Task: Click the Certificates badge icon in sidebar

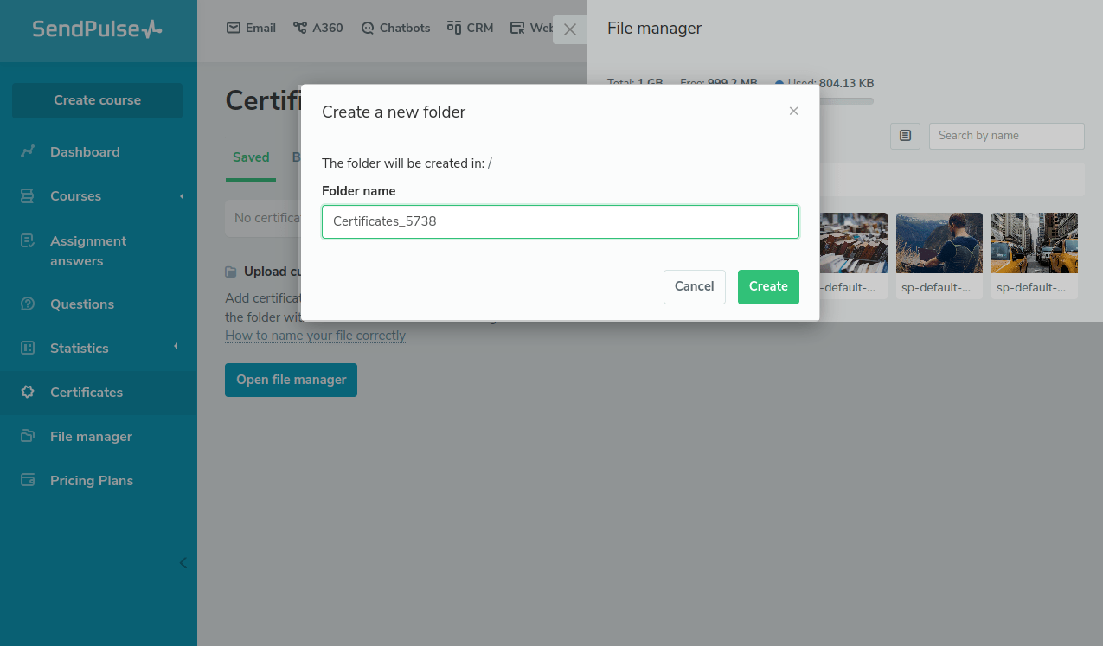Action: pos(28,392)
